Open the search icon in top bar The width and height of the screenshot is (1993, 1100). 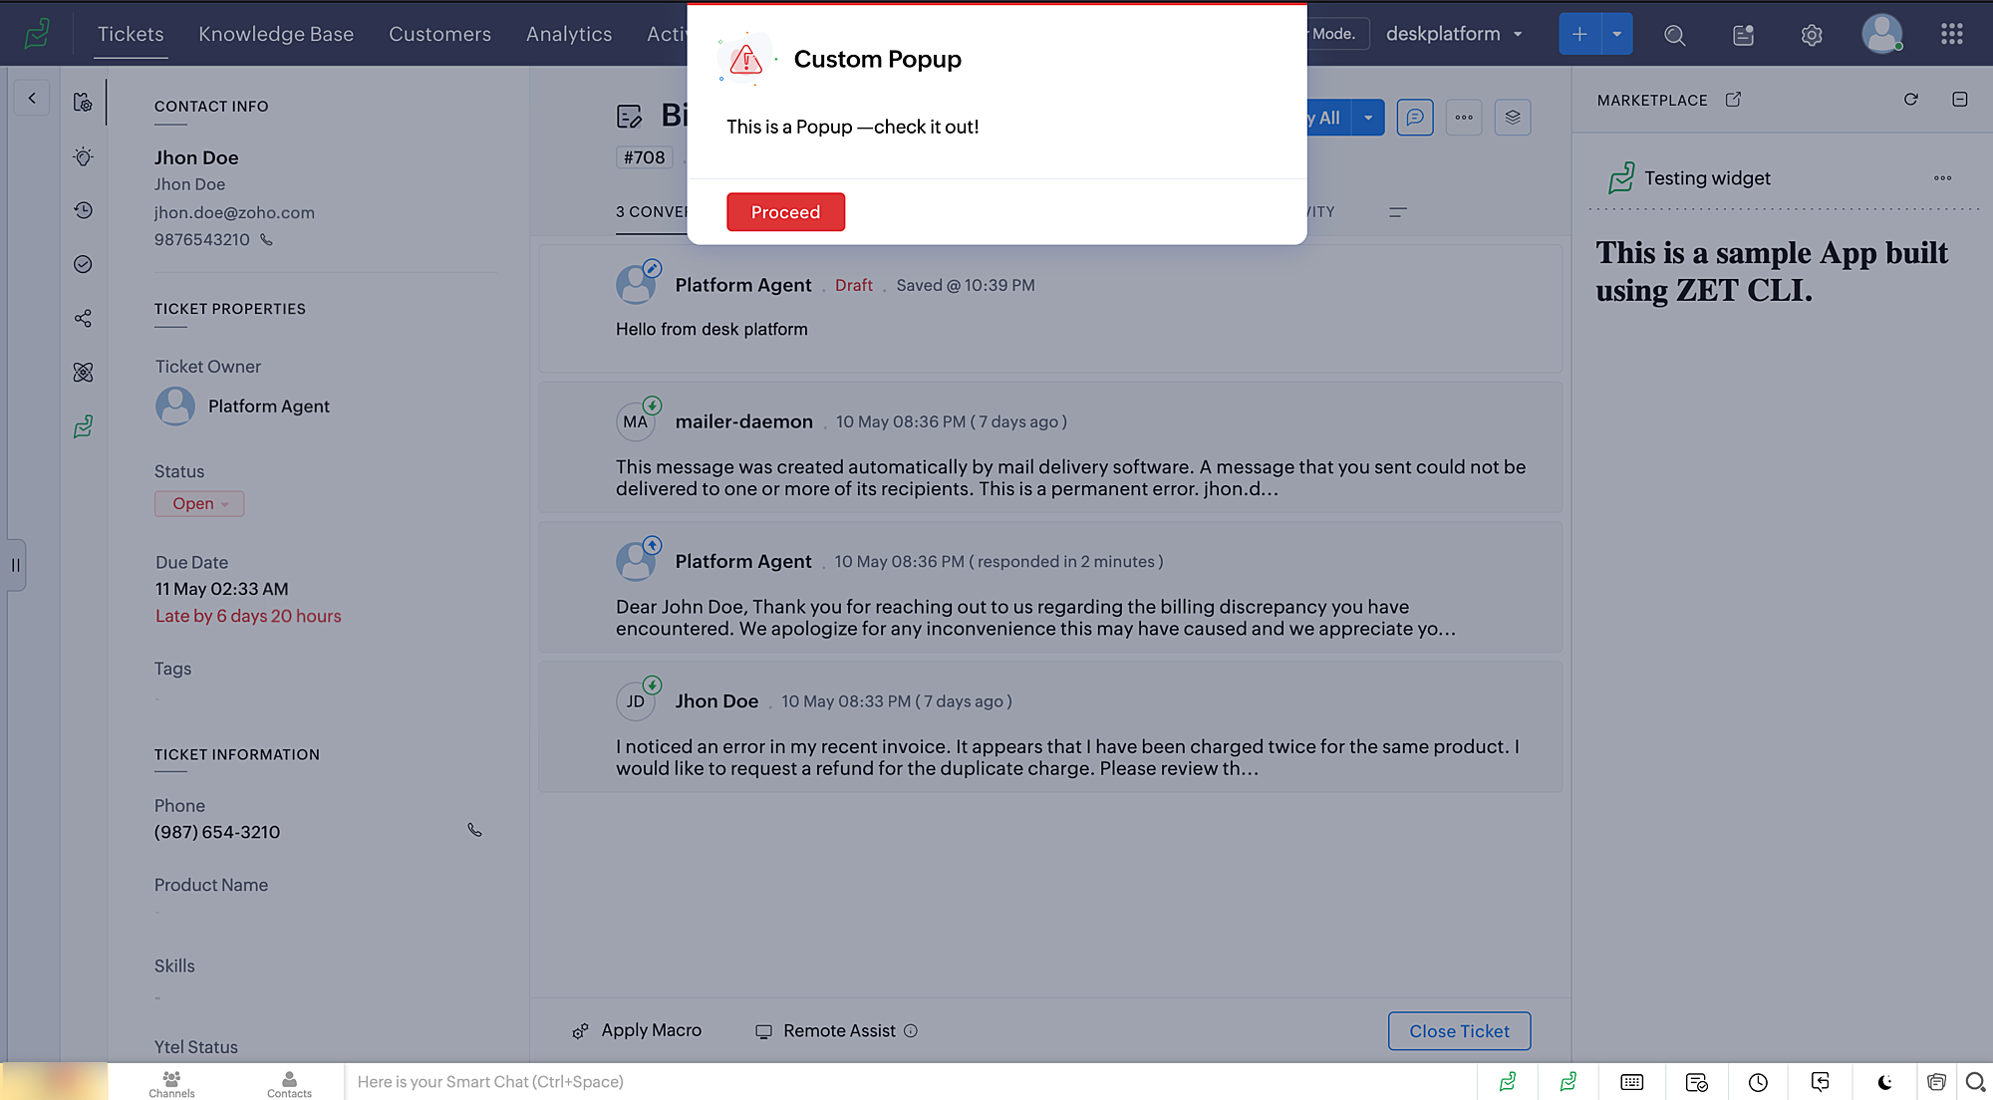coord(1674,35)
